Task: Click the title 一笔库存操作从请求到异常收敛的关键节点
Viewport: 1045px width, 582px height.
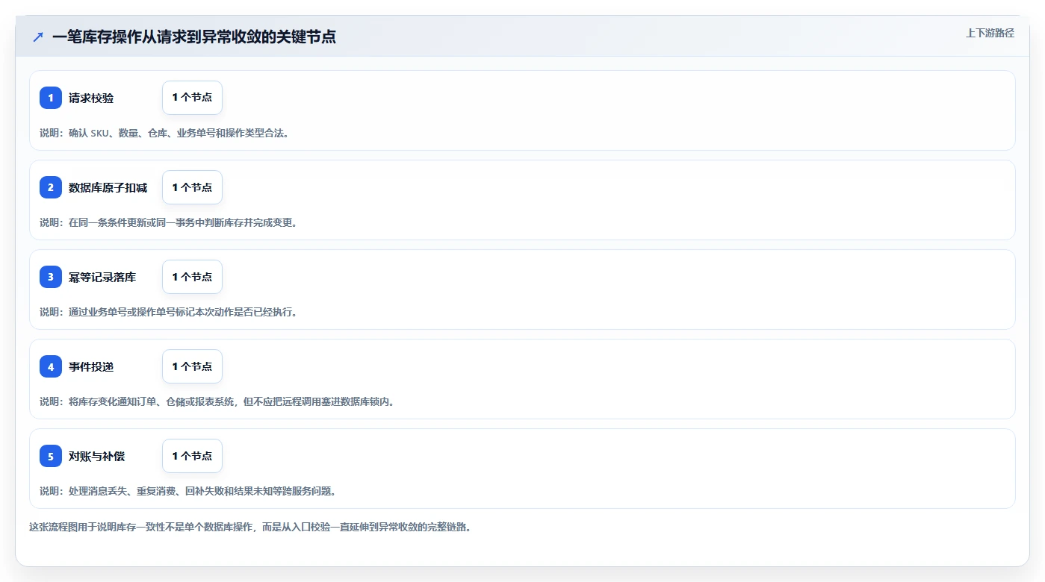Action: coord(194,37)
